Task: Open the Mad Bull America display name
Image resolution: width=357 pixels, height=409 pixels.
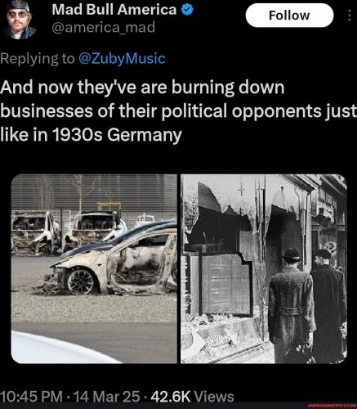Action: coord(114,10)
